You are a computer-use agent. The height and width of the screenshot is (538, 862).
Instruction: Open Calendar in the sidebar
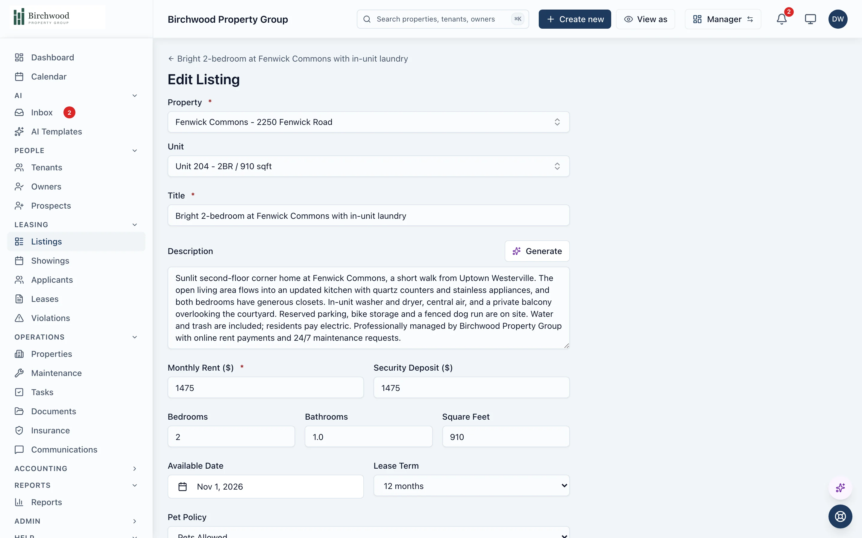tap(76, 77)
